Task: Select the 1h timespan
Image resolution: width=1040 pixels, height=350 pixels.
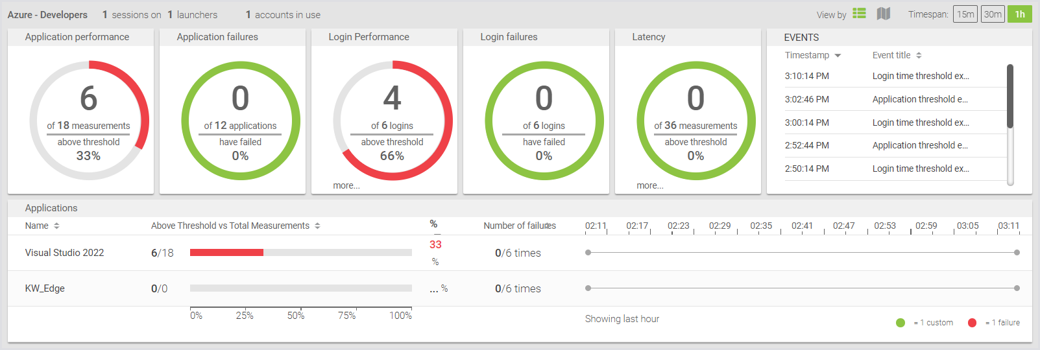Action: pos(1019,14)
